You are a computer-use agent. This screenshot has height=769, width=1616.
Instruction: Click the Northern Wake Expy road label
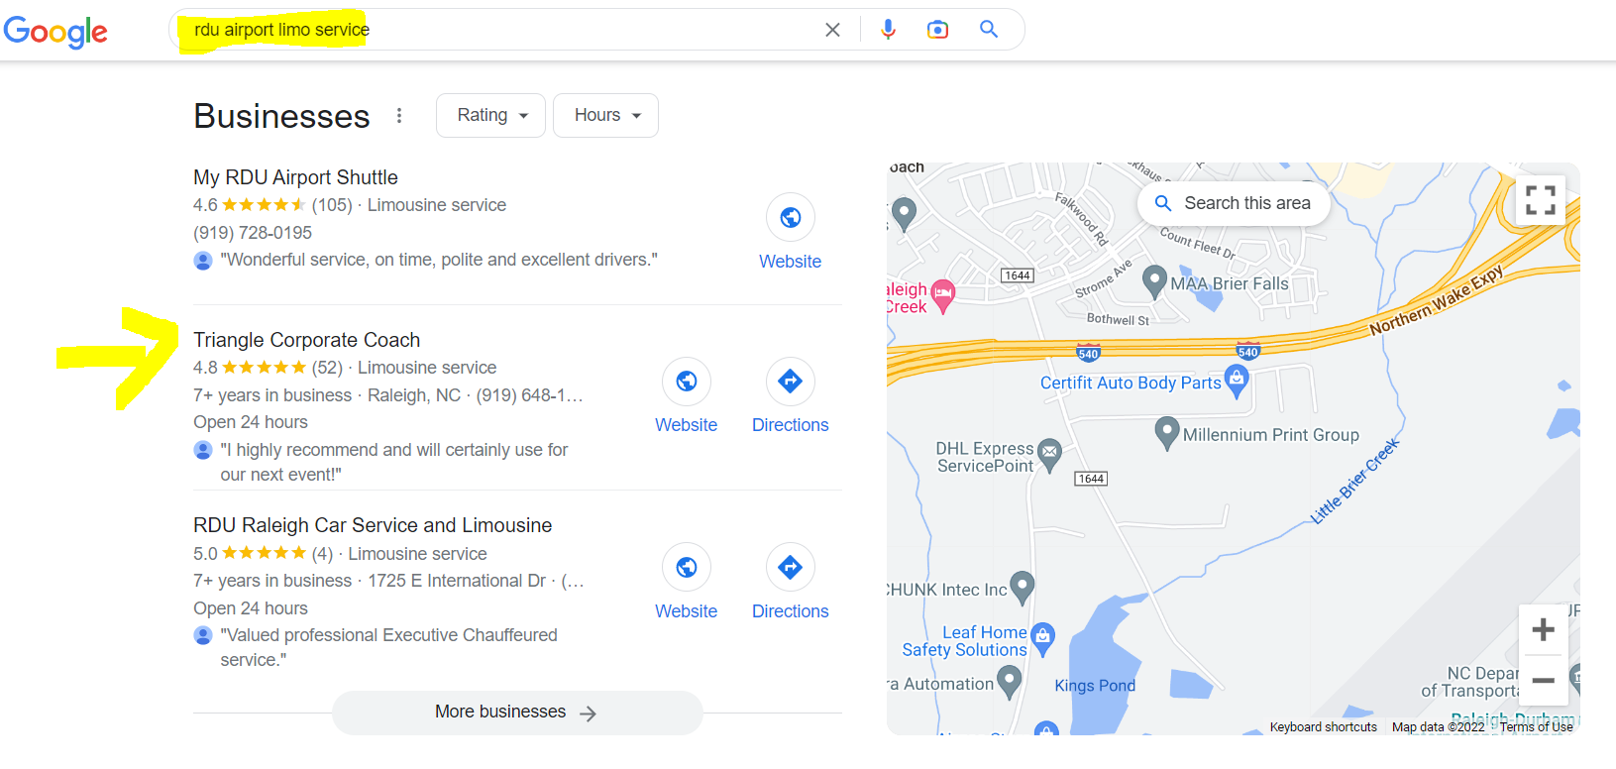pyautogui.click(x=1437, y=300)
